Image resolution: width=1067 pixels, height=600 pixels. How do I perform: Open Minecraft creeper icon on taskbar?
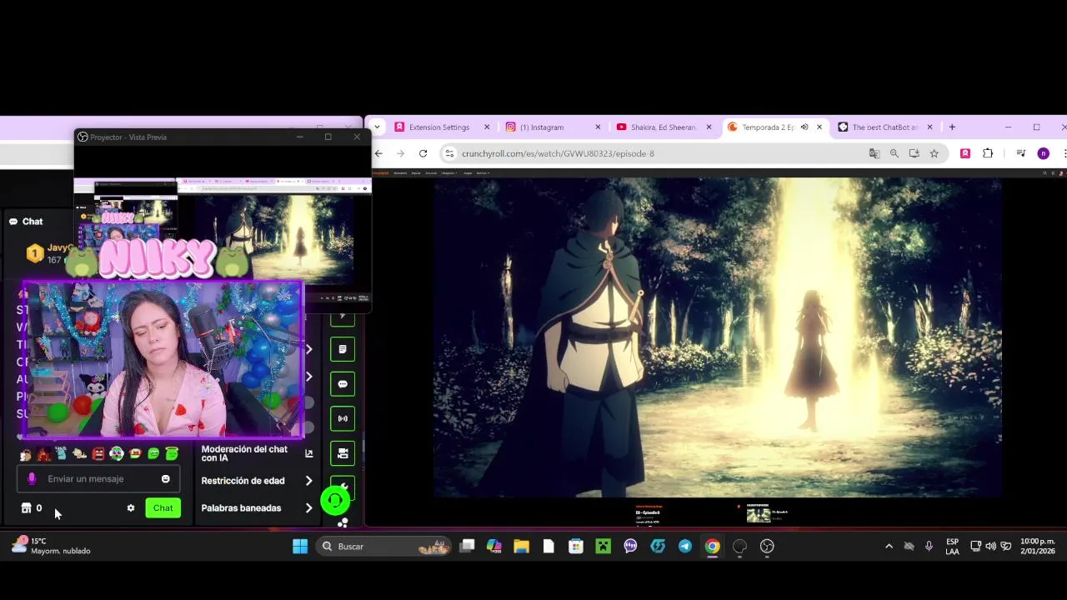(x=603, y=547)
